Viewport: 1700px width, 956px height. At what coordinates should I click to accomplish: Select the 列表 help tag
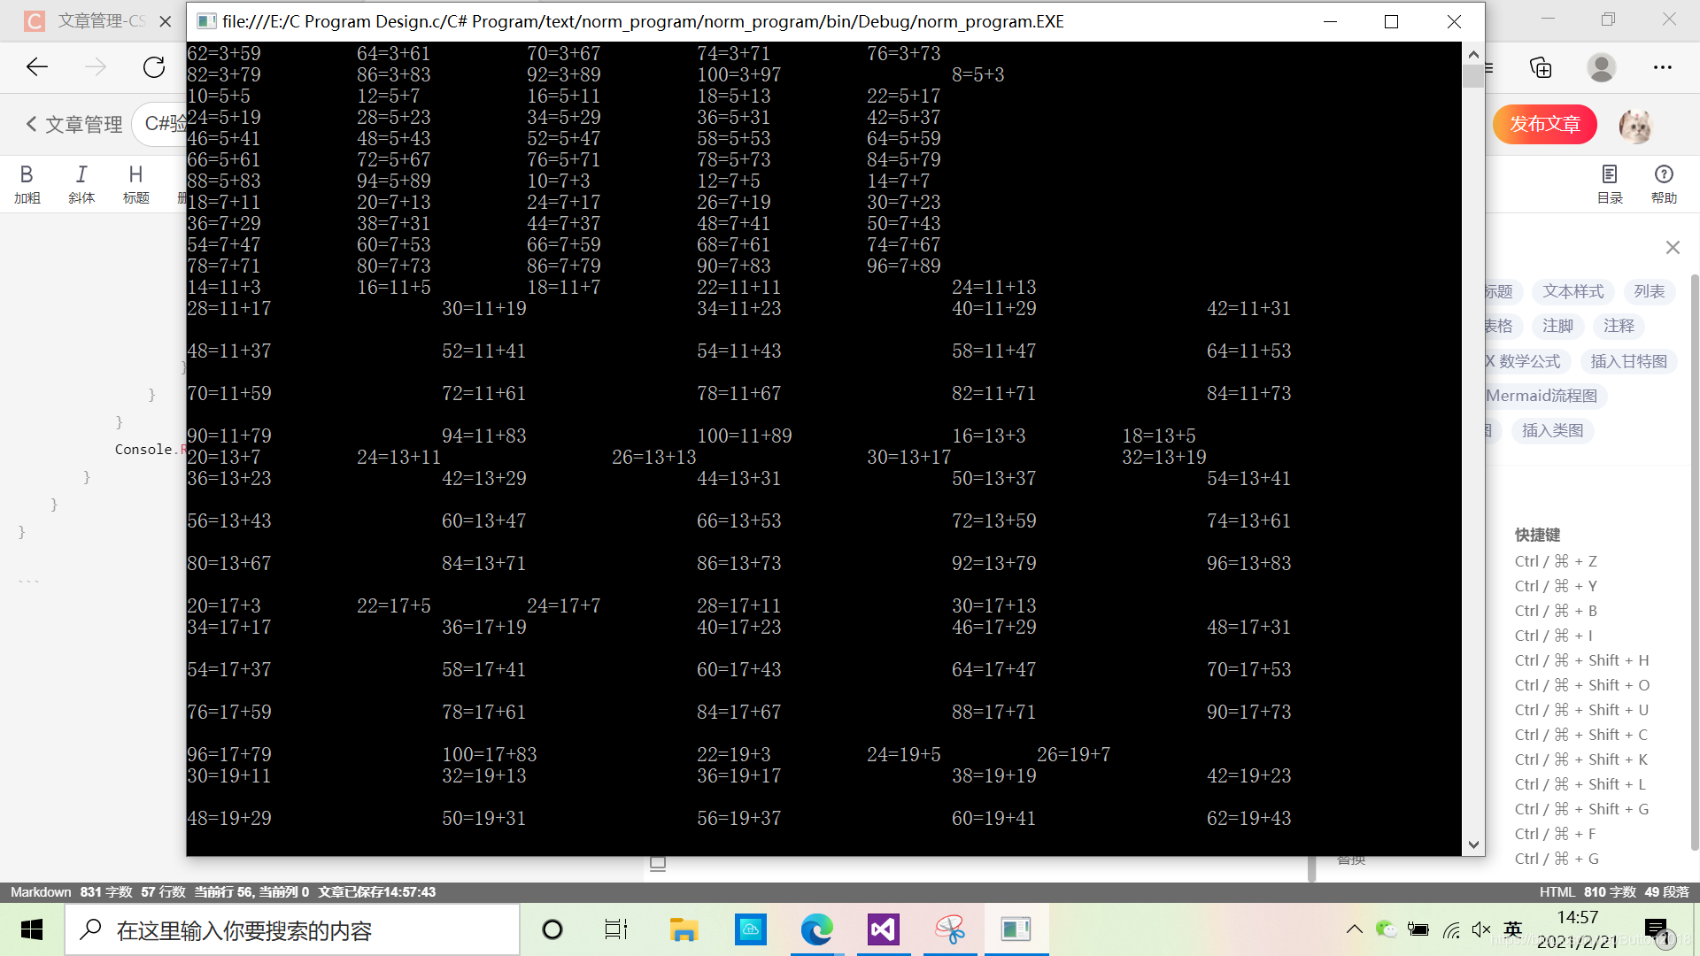point(1649,291)
